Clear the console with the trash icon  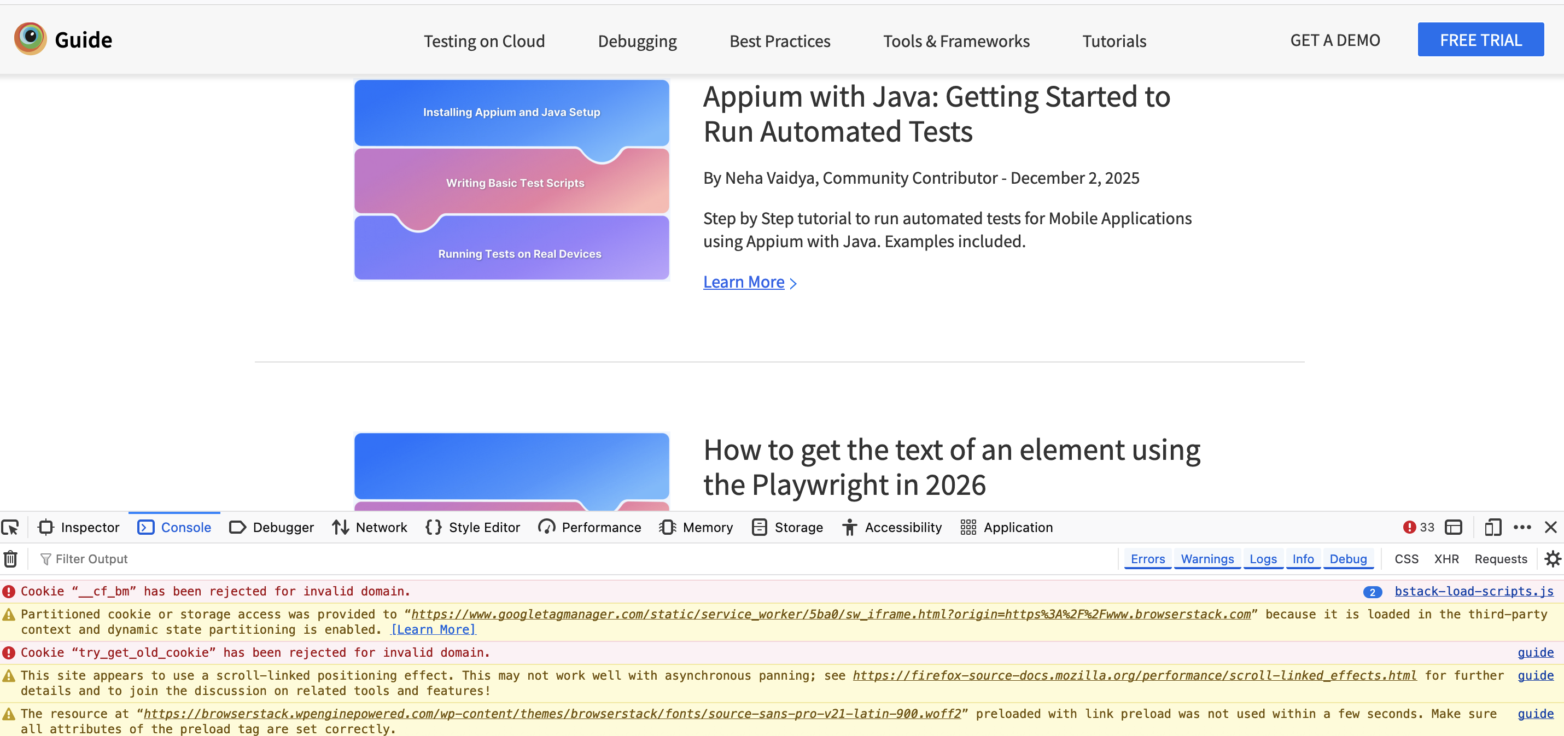(10, 559)
